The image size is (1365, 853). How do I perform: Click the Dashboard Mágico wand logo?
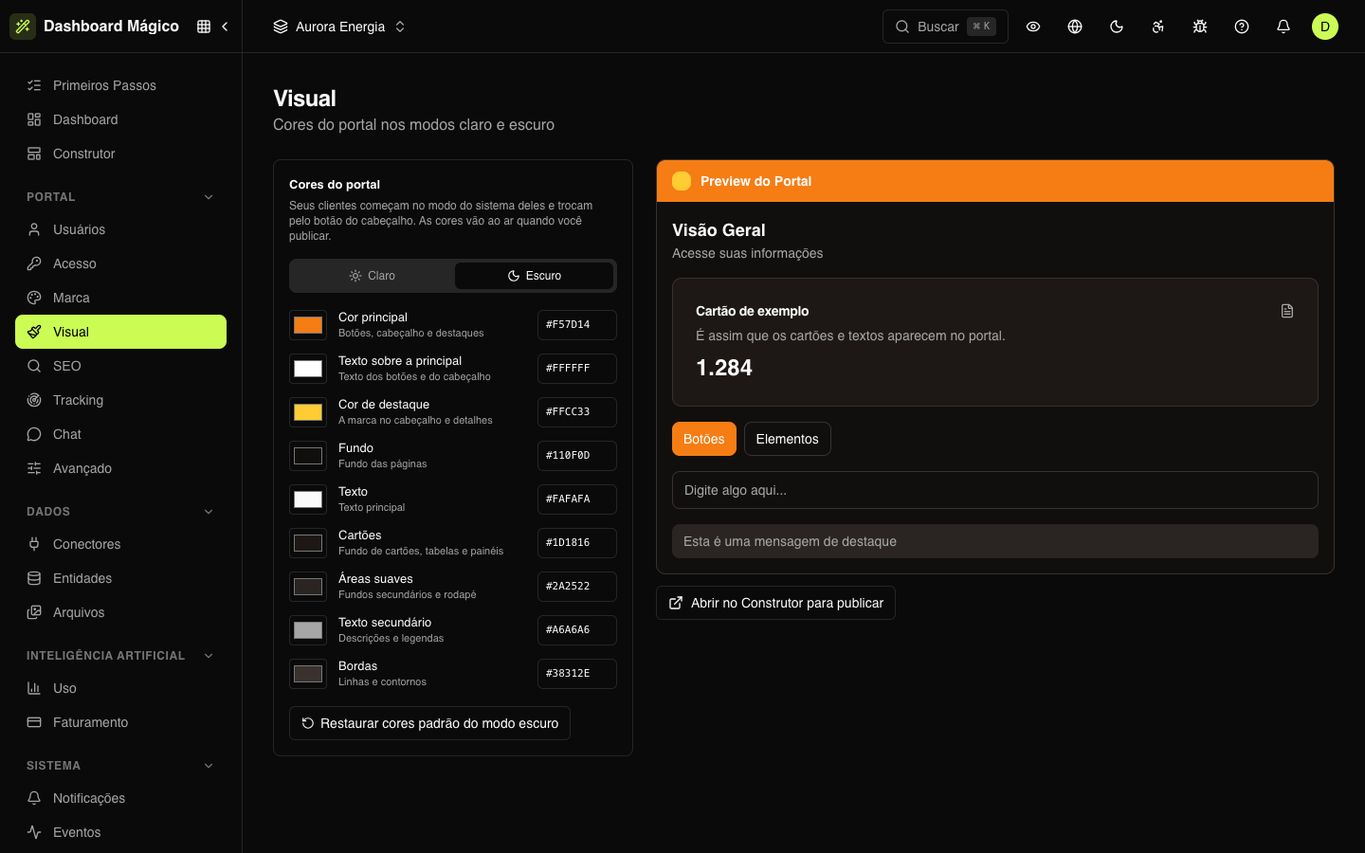pyautogui.click(x=23, y=27)
